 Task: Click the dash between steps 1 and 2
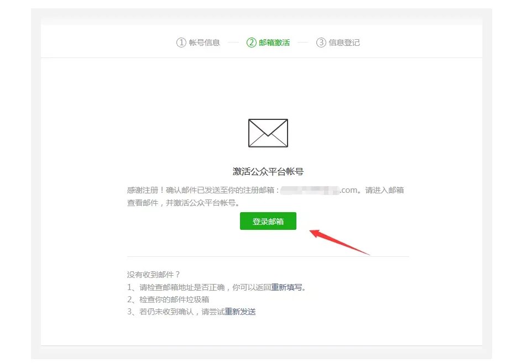[233, 43]
